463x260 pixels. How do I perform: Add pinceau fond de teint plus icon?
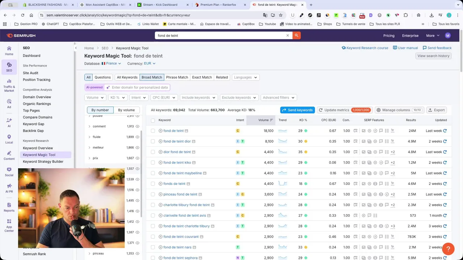coord(161,194)
